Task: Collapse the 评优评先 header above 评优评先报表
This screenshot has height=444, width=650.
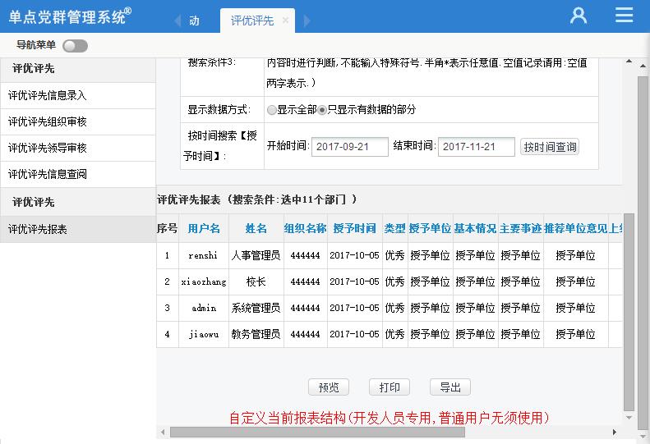Action: click(78, 202)
